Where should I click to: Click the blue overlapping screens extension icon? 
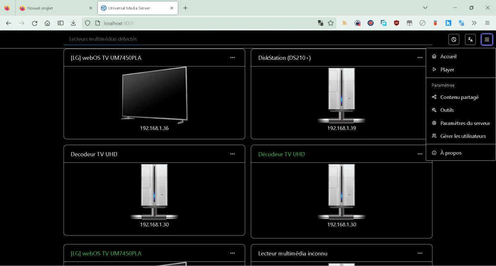pyautogui.click(x=384, y=23)
